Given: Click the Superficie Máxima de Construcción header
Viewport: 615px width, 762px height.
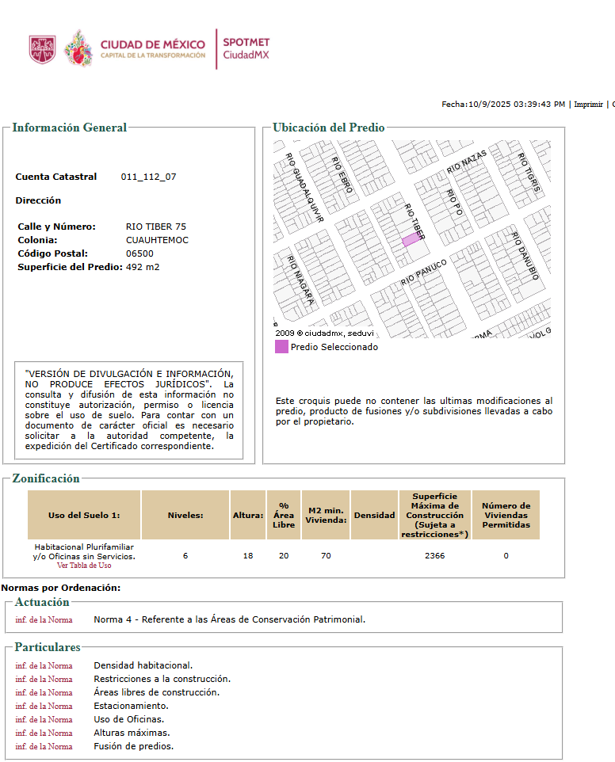Looking at the screenshot, I should [434, 515].
